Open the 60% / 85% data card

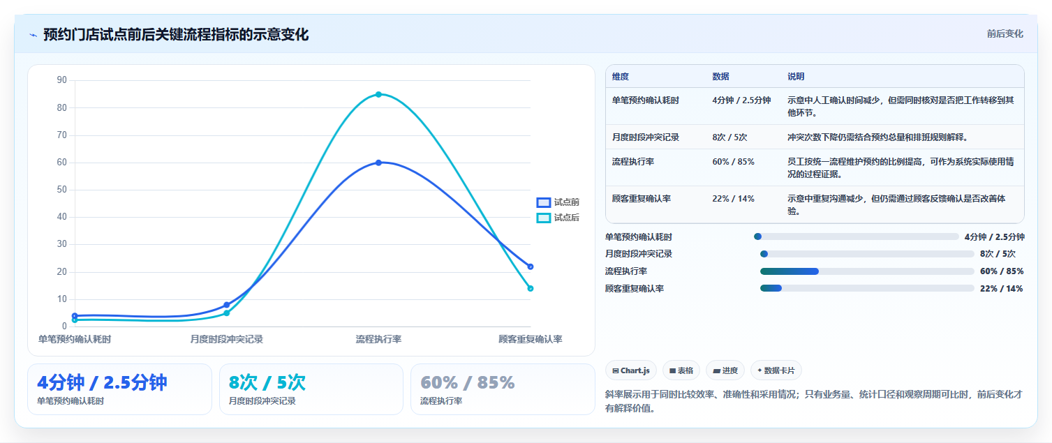point(503,389)
